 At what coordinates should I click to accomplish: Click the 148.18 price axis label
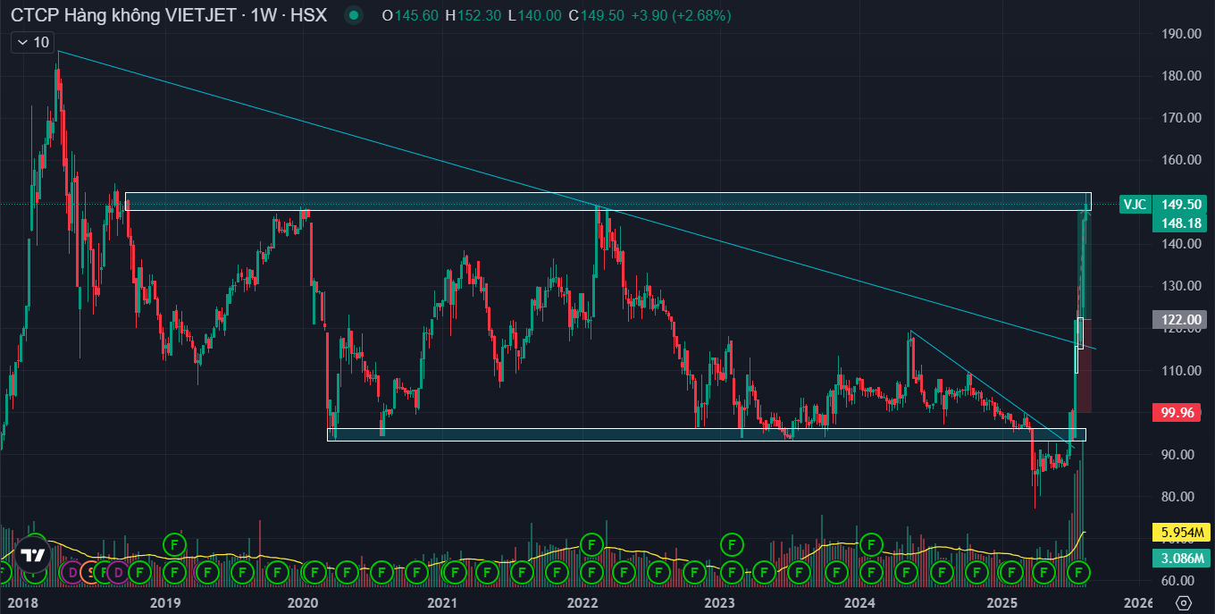coord(1179,222)
